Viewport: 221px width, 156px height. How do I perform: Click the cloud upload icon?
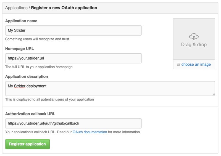point(194,36)
